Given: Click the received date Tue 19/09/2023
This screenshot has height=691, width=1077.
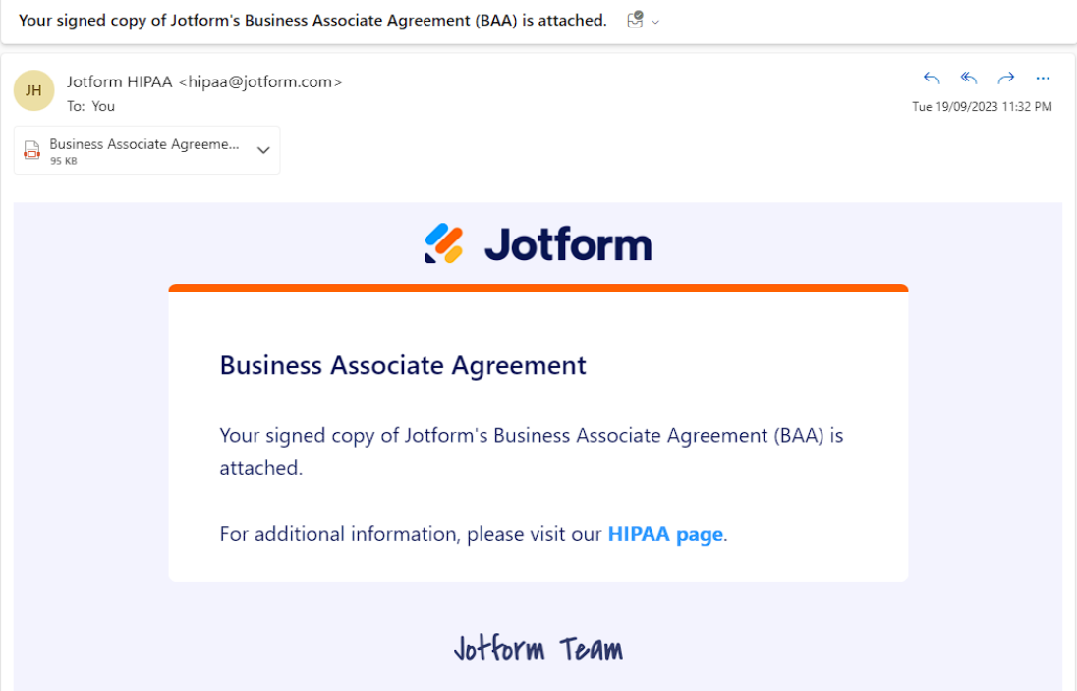Looking at the screenshot, I should click(982, 107).
